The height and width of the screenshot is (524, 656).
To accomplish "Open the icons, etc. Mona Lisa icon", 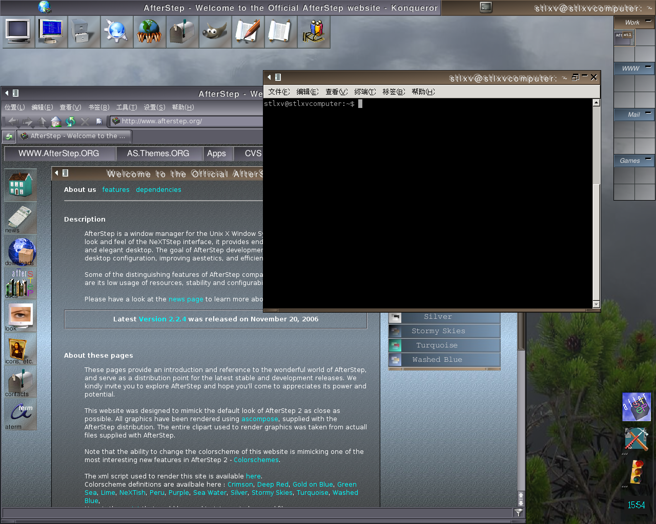I will tap(20, 348).
